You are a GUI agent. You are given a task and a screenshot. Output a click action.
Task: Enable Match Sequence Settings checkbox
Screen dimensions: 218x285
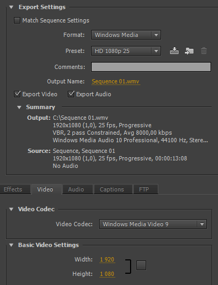[x=17, y=20]
